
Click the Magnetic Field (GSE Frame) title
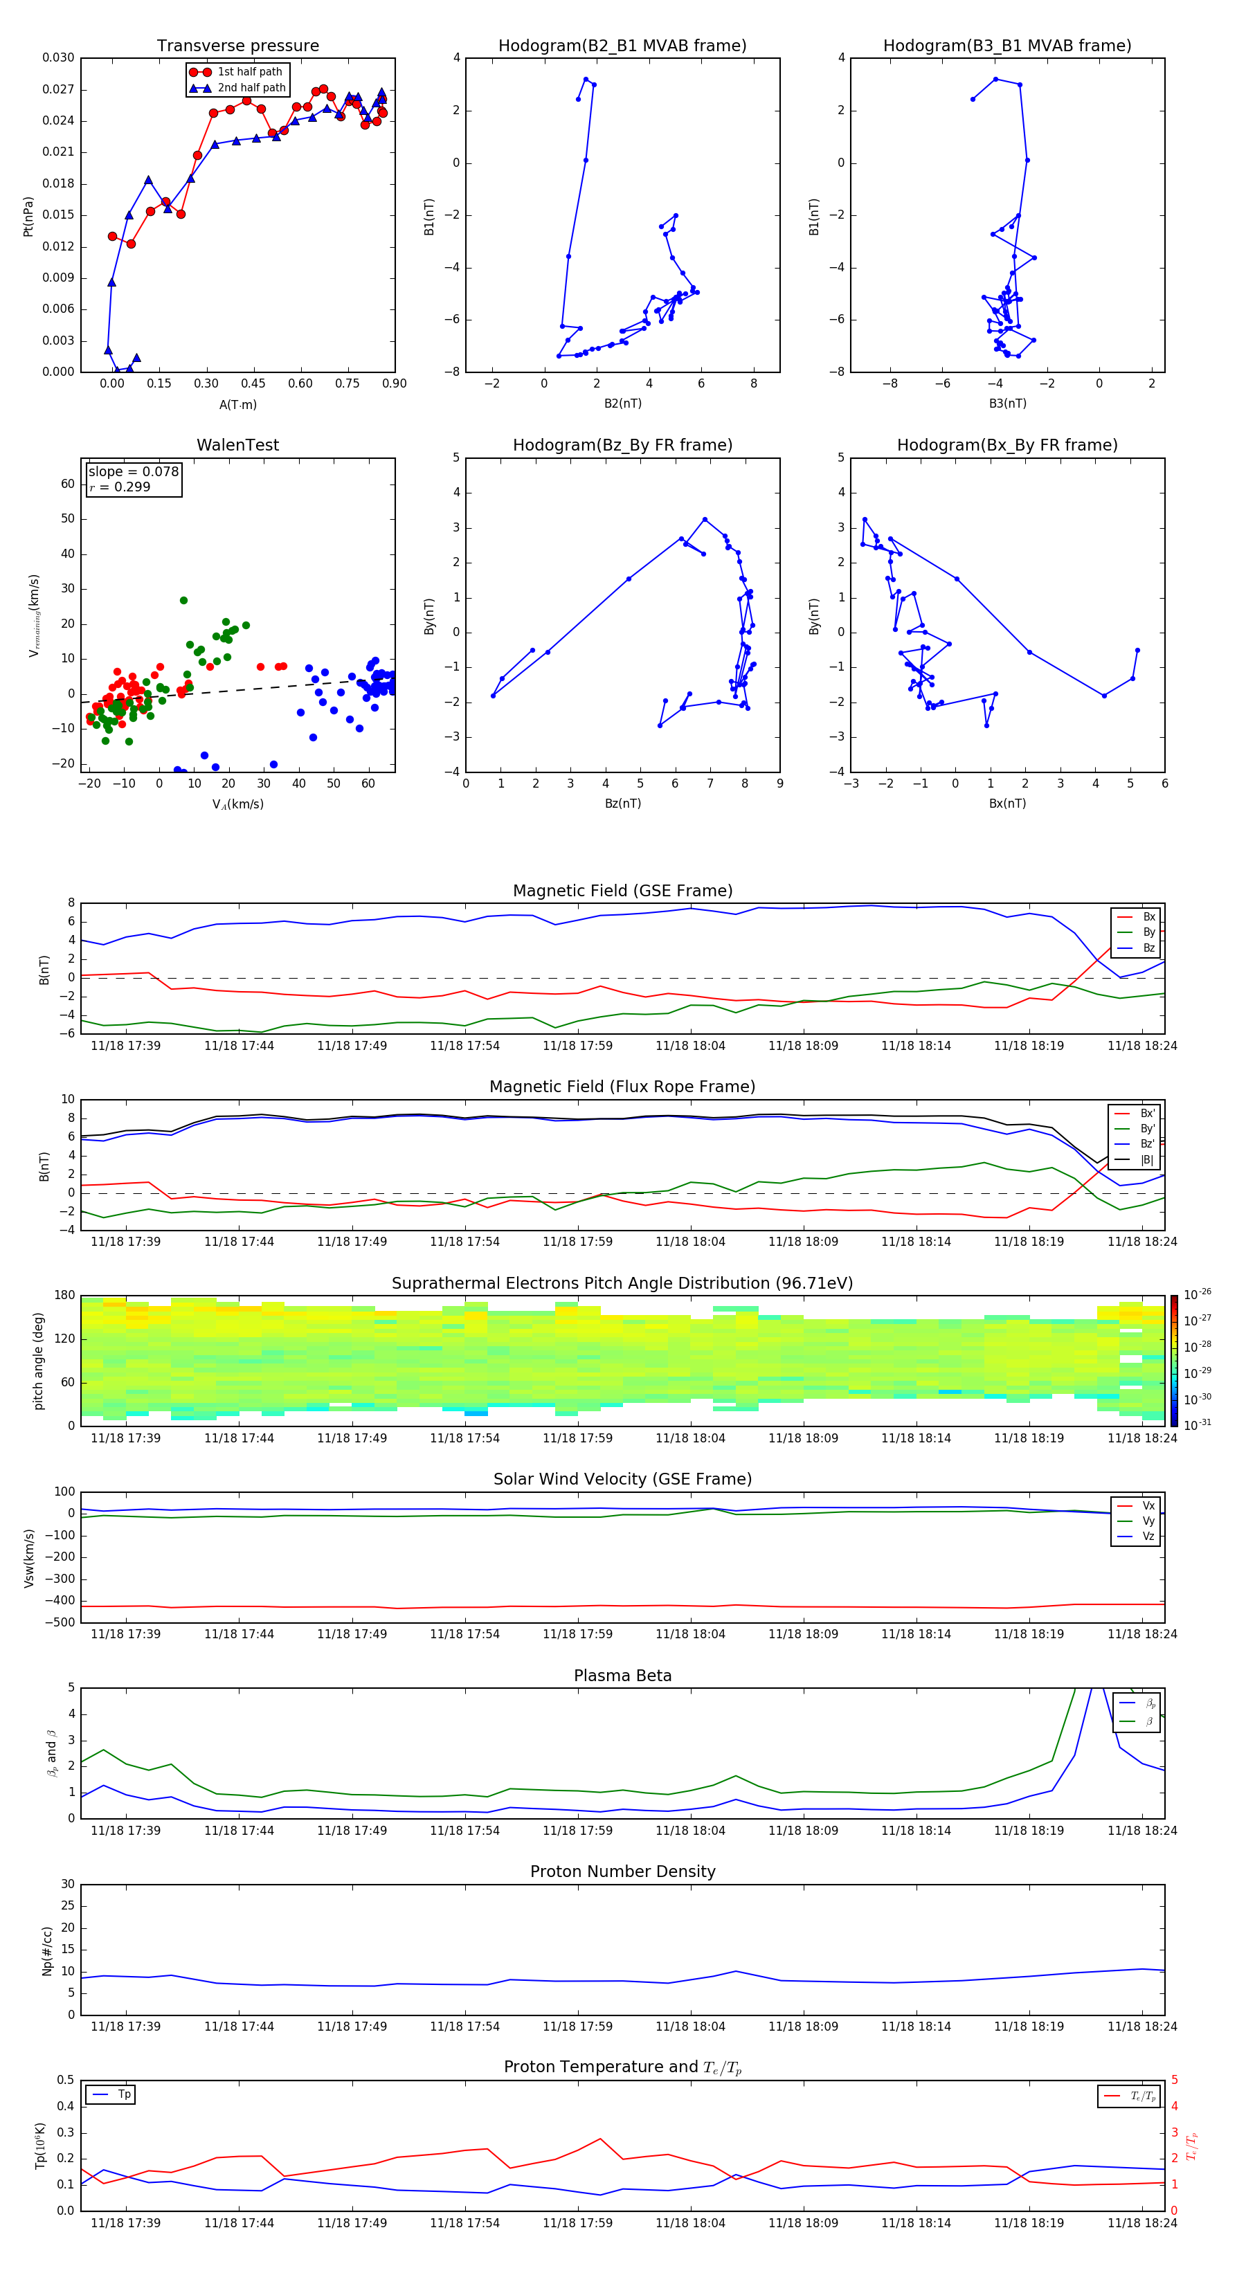[622, 891]
